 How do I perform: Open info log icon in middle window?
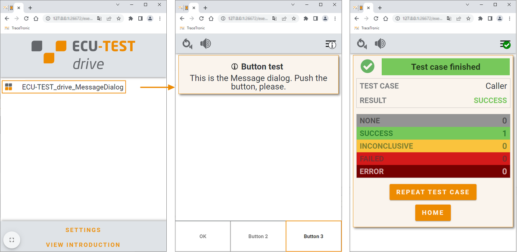(x=330, y=44)
